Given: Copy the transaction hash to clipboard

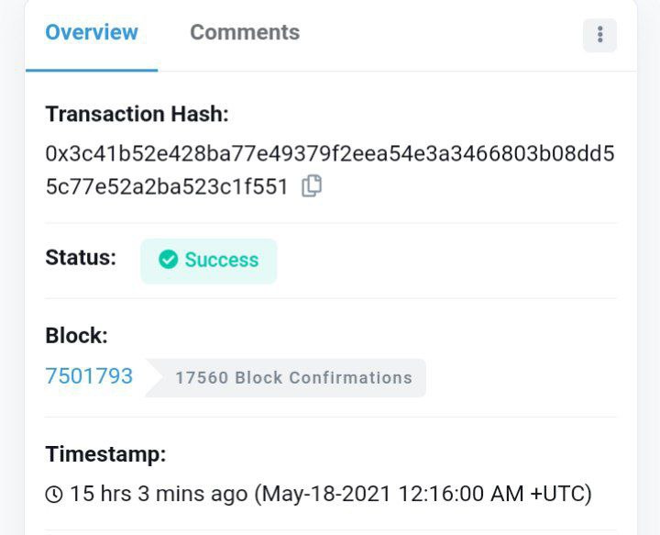Looking at the screenshot, I should click(312, 186).
